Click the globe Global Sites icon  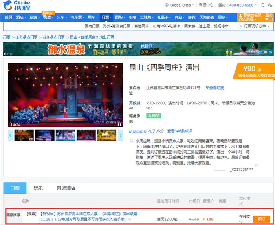pyautogui.click(x=167, y=5)
